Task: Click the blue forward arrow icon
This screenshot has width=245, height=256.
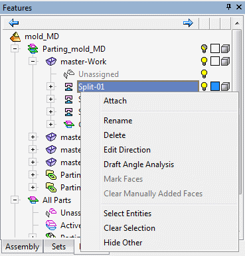Action: (188, 23)
